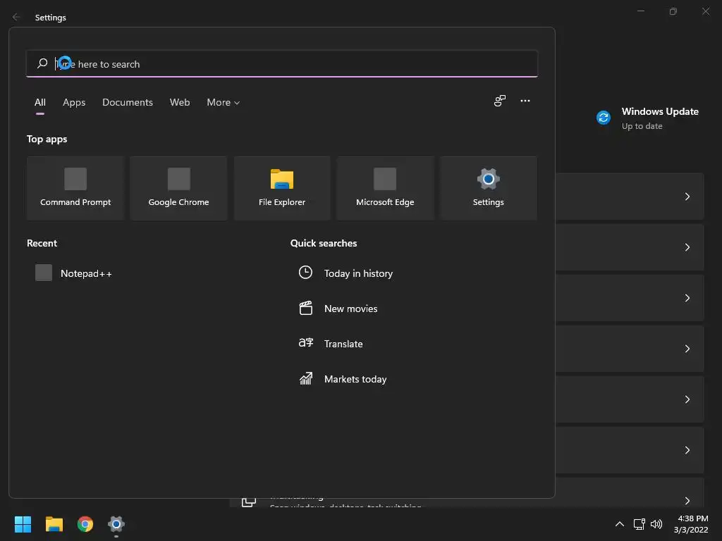Click Settings gear on the taskbar

point(116,524)
